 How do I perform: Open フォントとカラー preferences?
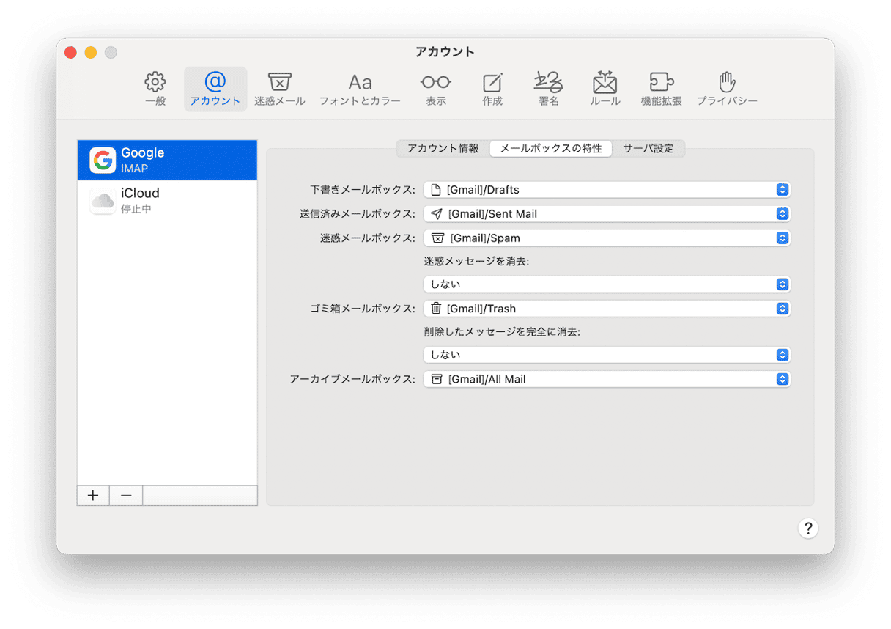pos(360,89)
